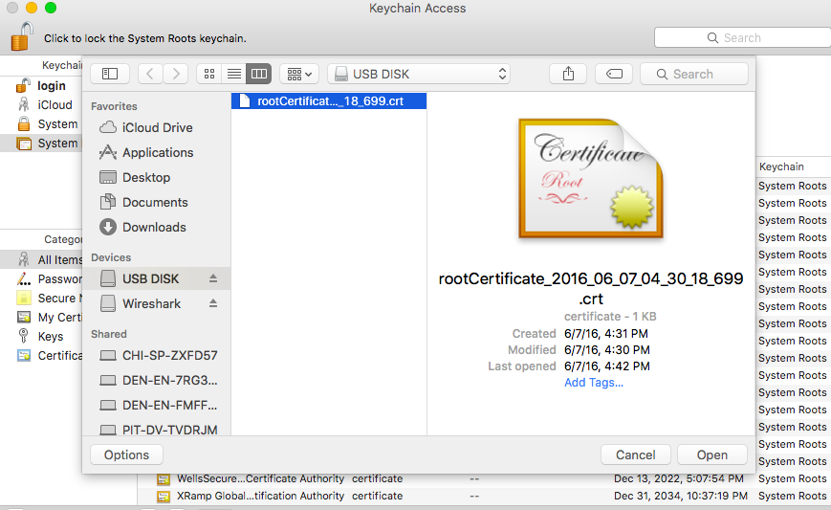This screenshot has width=831, height=510.
Task: Click the Add Tags… link
Action: [x=594, y=382]
